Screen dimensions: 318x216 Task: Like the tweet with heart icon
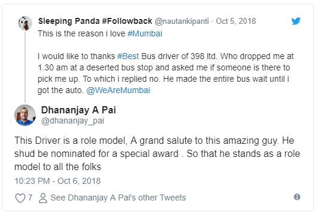[x=20, y=198]
